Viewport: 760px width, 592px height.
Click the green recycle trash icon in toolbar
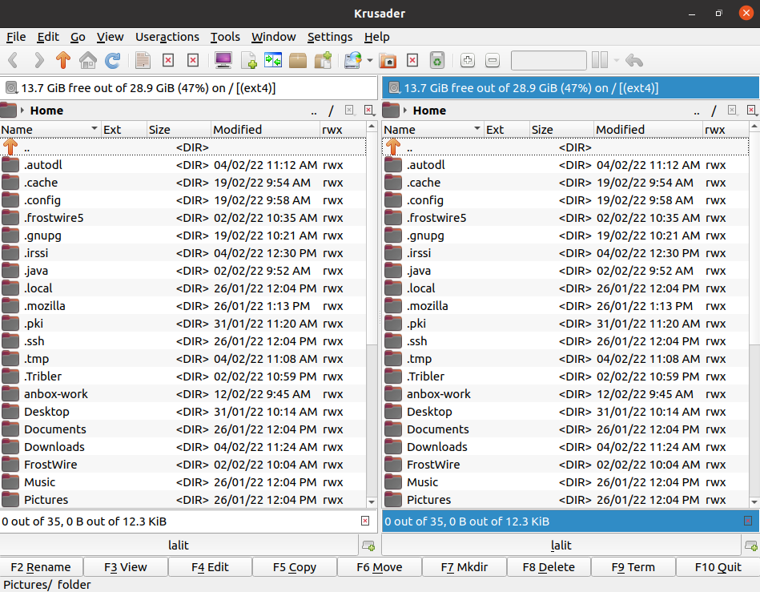(x=436, y=60)
